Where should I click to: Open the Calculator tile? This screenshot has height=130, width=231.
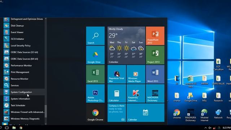coord(117,93)
